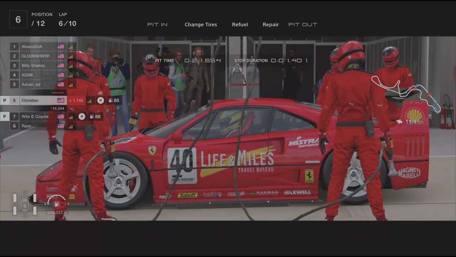This screenshot has width=456, height=257.
Task: Select the PIT IN stage
Action: click(x=157, y=25)
